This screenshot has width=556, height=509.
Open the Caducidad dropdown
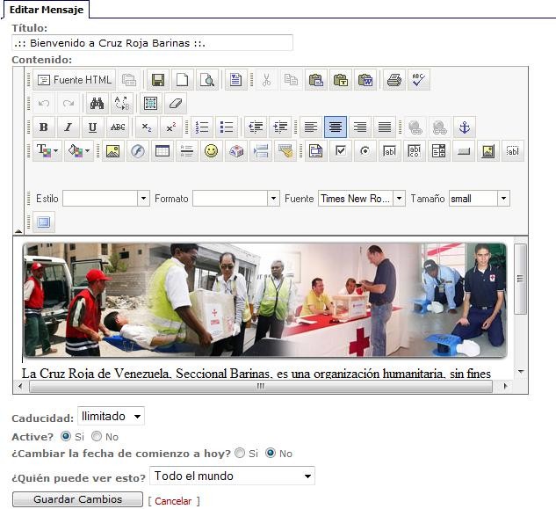pos(111,416)
